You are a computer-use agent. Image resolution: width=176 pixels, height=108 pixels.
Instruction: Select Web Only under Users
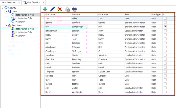click(20, 22)
